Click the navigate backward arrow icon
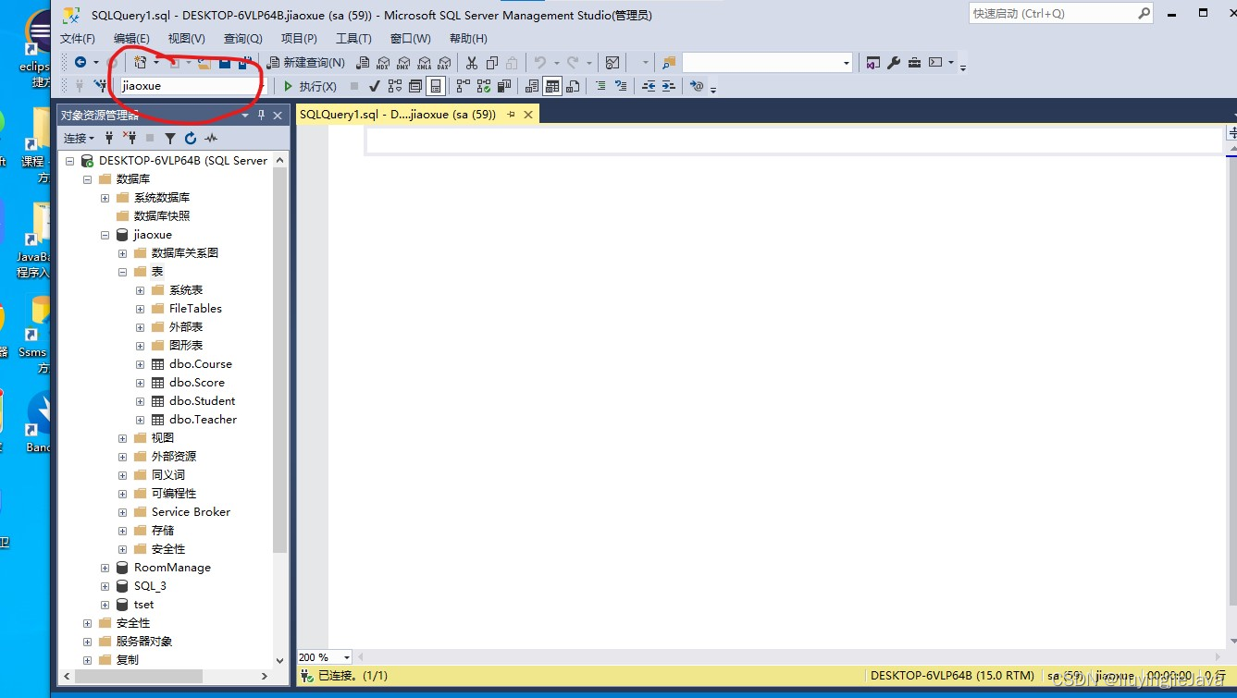The width and height of the screenshot is (1237, 698). tap(80, 62)
